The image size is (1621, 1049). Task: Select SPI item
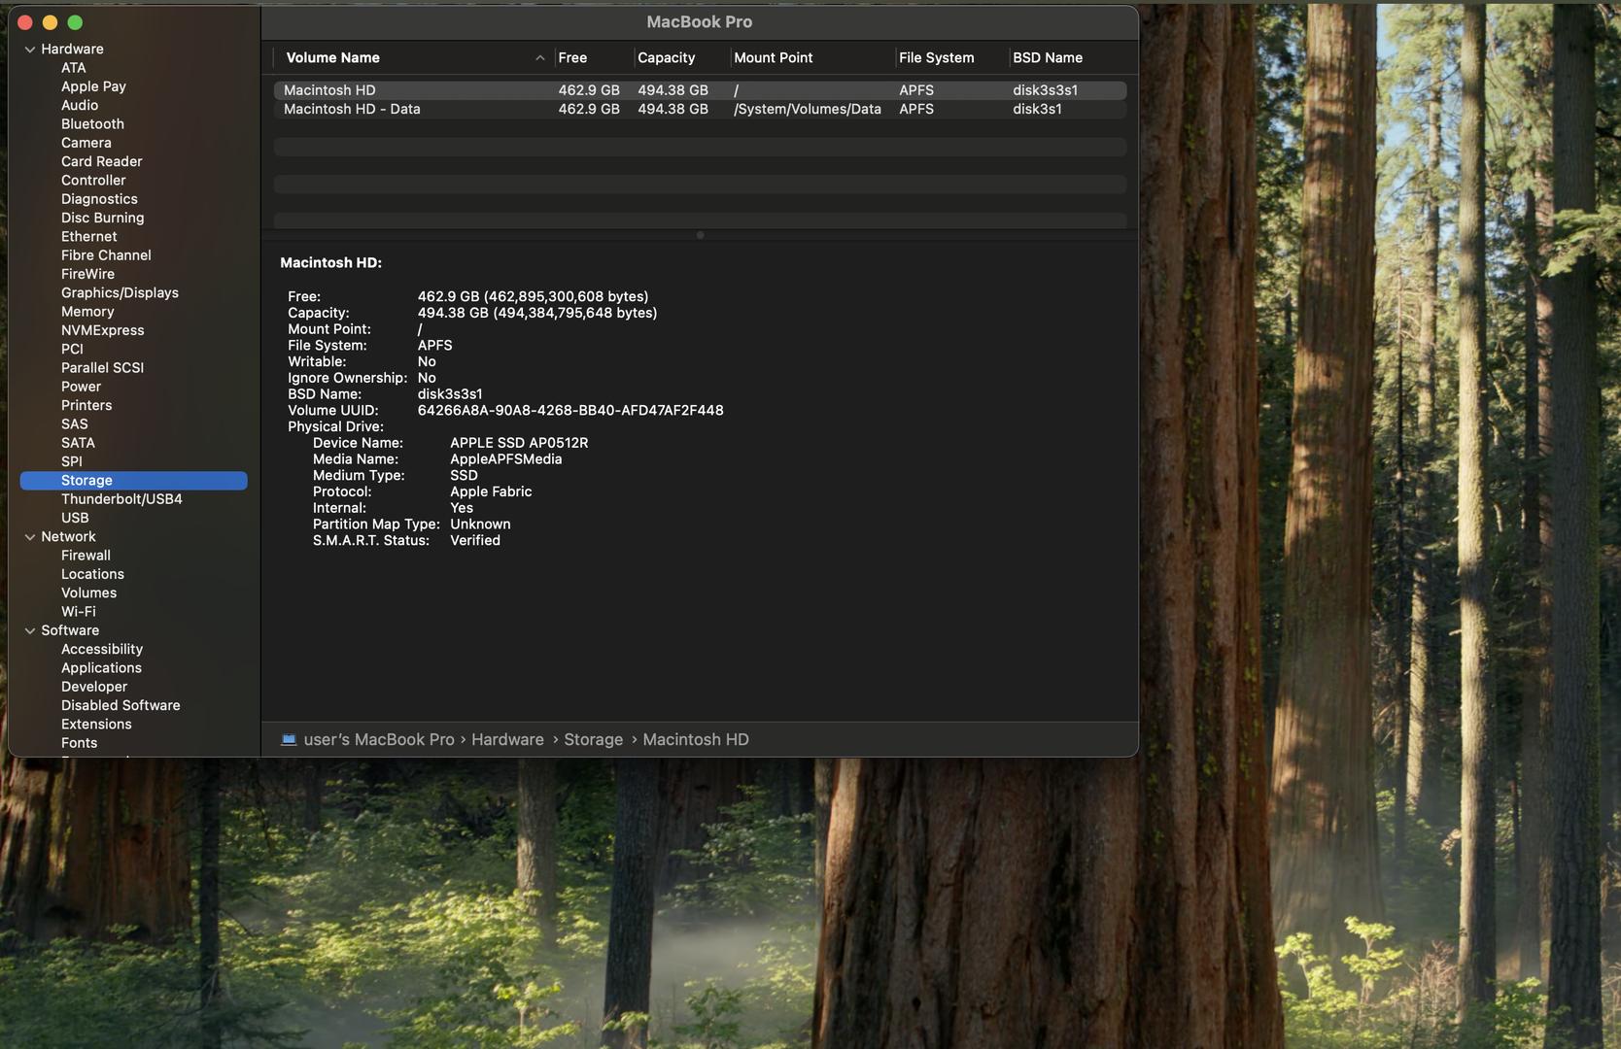[71, 462]
